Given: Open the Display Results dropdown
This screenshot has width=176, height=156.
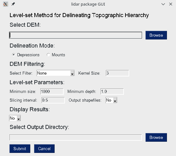Looking at the screenshot, I should click(x=15, y=118).
